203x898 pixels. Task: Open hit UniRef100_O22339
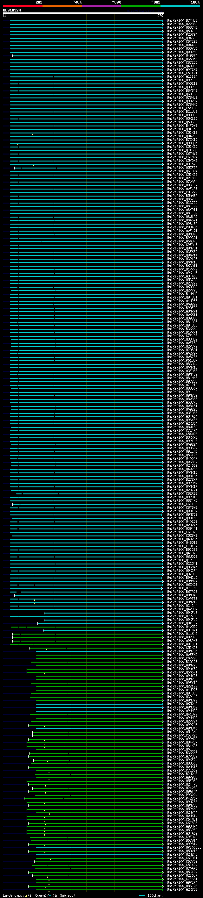tap(182, 24)
